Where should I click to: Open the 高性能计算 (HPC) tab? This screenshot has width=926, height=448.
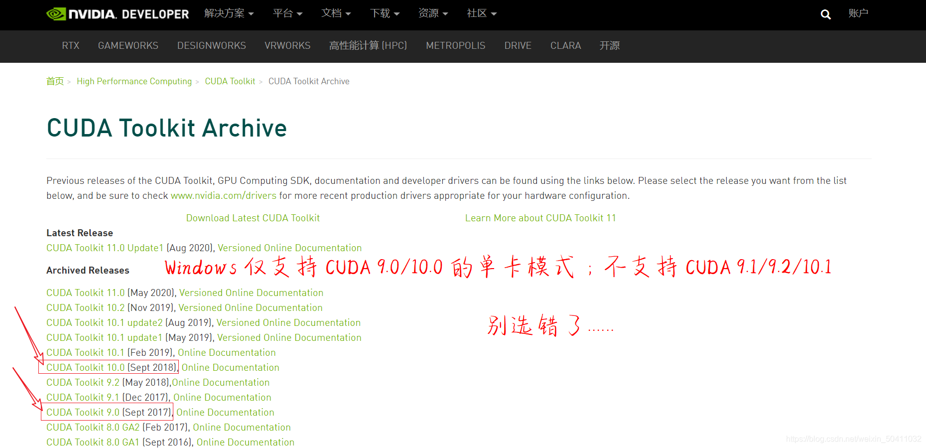(x=368, y=45)
